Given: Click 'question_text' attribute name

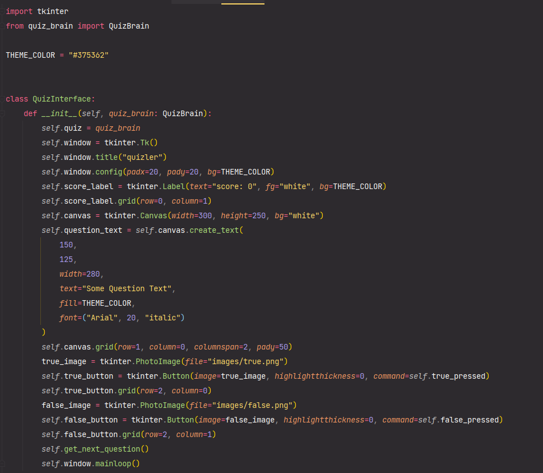Looking at the screenshot, I should pyautogui.click(x=93, y=230).
